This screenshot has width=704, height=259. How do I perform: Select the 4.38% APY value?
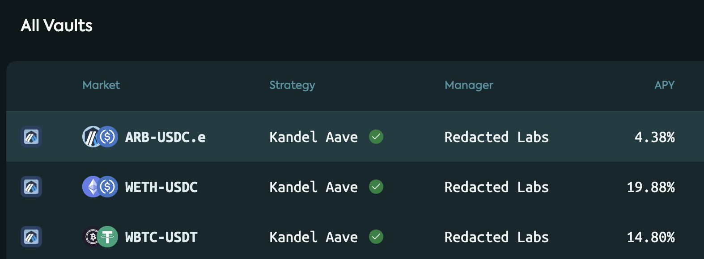click(655, 137)
